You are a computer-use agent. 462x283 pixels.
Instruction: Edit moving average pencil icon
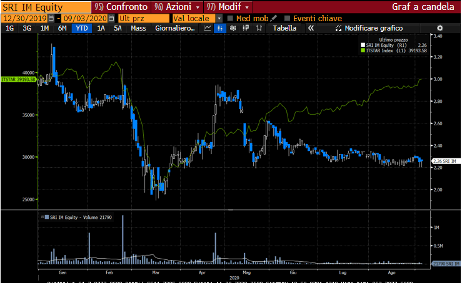click(273, 19)
